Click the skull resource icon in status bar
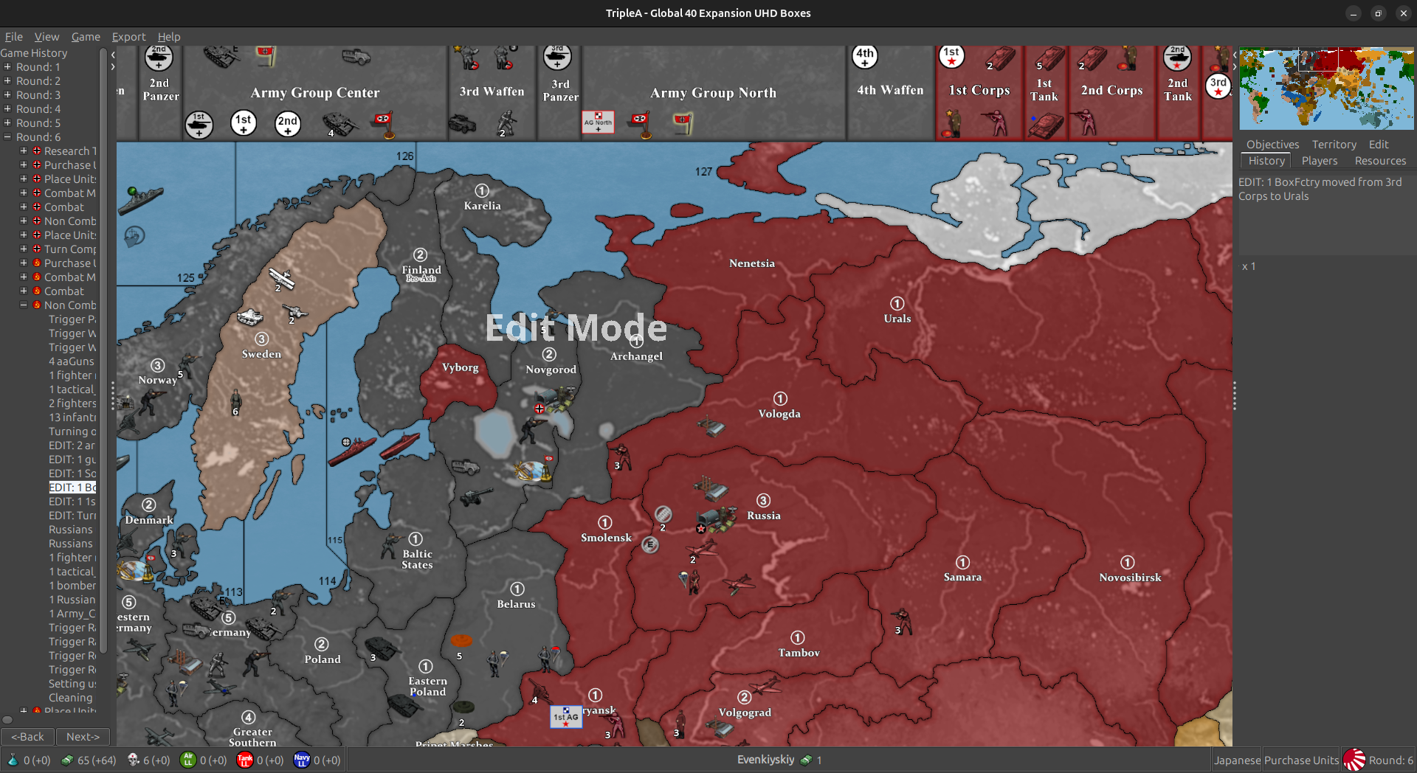This screenshot has height=773, width=1417. pos(133,760)
